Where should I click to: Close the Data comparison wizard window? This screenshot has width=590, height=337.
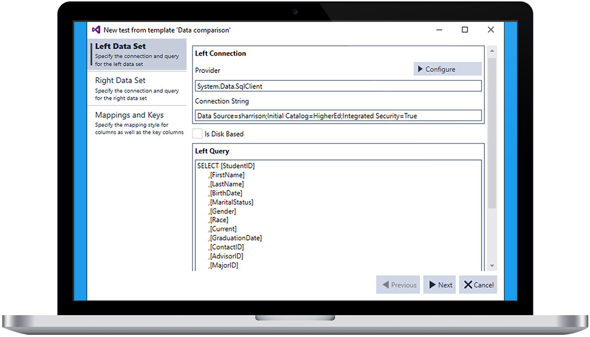[x=491, y=30]
